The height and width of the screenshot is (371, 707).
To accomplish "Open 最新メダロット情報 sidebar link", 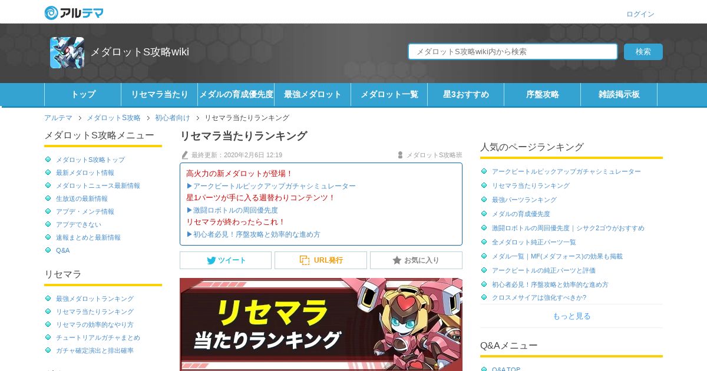I will click(85, 173).
